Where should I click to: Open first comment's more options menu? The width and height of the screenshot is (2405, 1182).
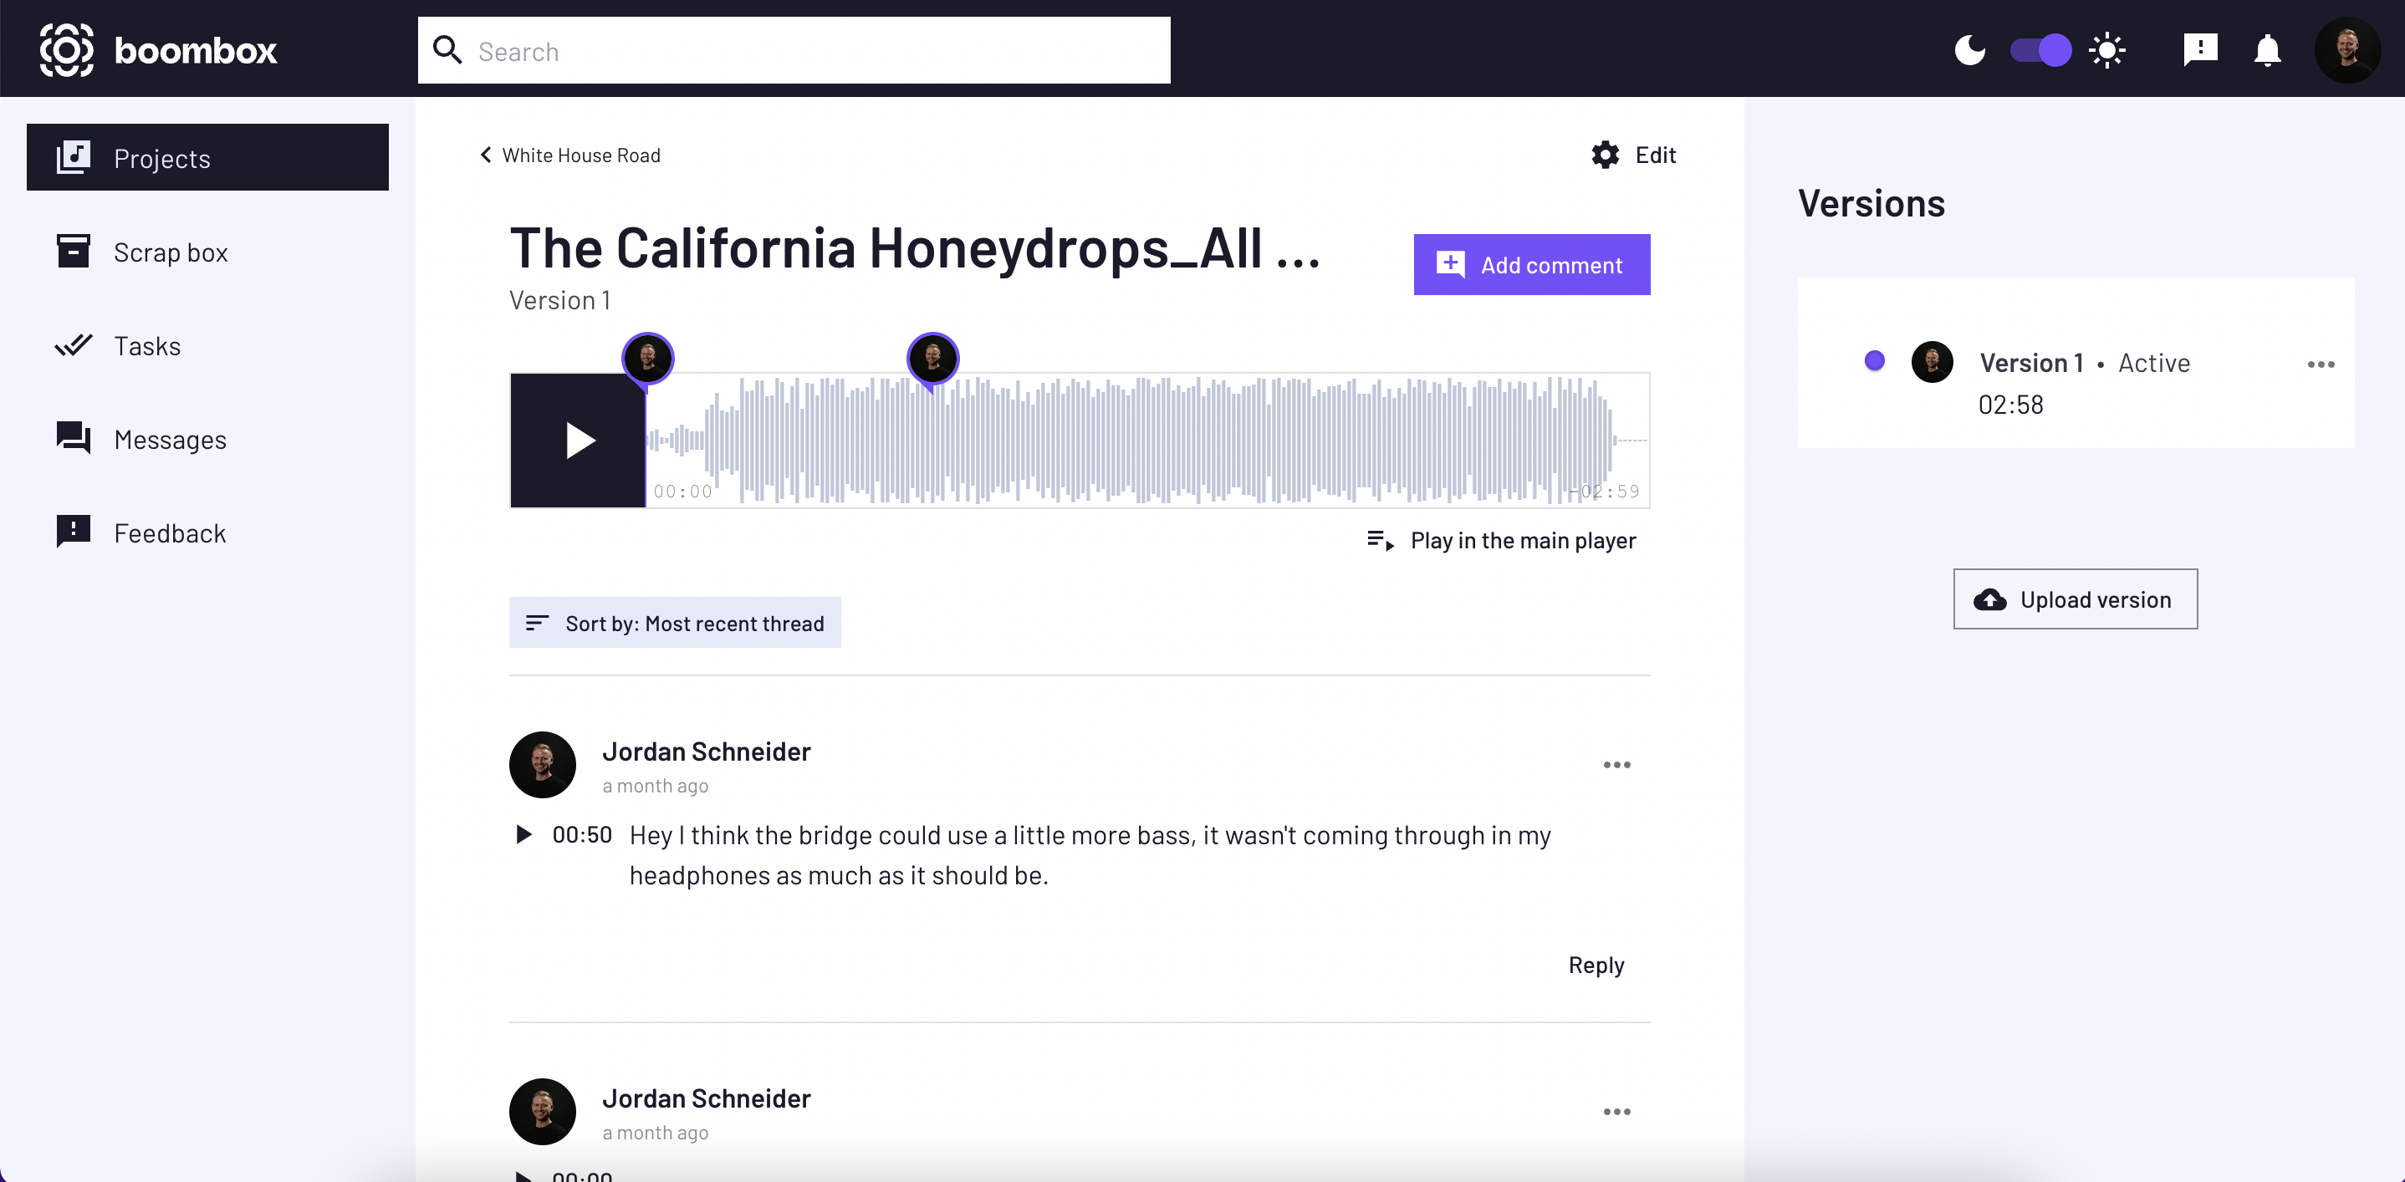click(x=1616, y=765)
